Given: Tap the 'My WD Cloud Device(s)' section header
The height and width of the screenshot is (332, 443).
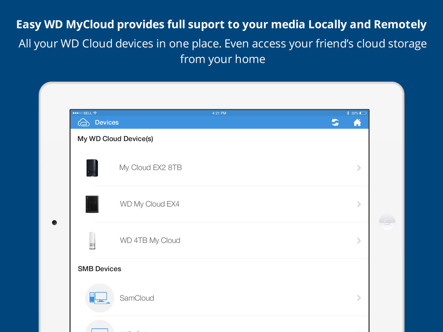Looking at the screenshot, I should [x=115, y=139].
